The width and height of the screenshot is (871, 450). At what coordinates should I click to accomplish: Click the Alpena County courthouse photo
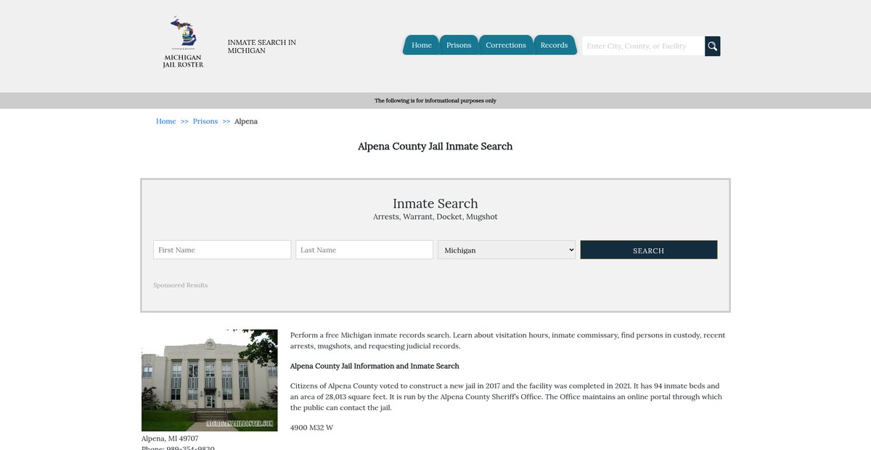pos(210,380)
